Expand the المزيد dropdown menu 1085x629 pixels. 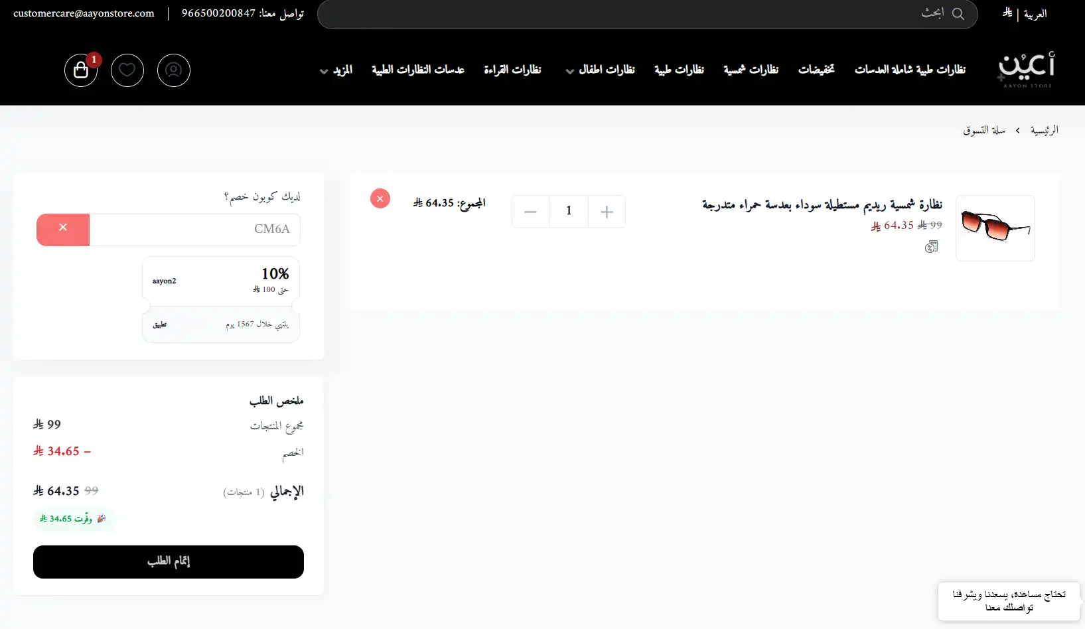click(x=336, y=70)
